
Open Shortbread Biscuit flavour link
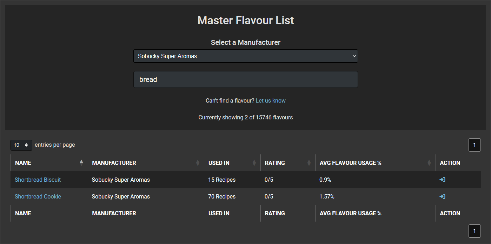38,180
